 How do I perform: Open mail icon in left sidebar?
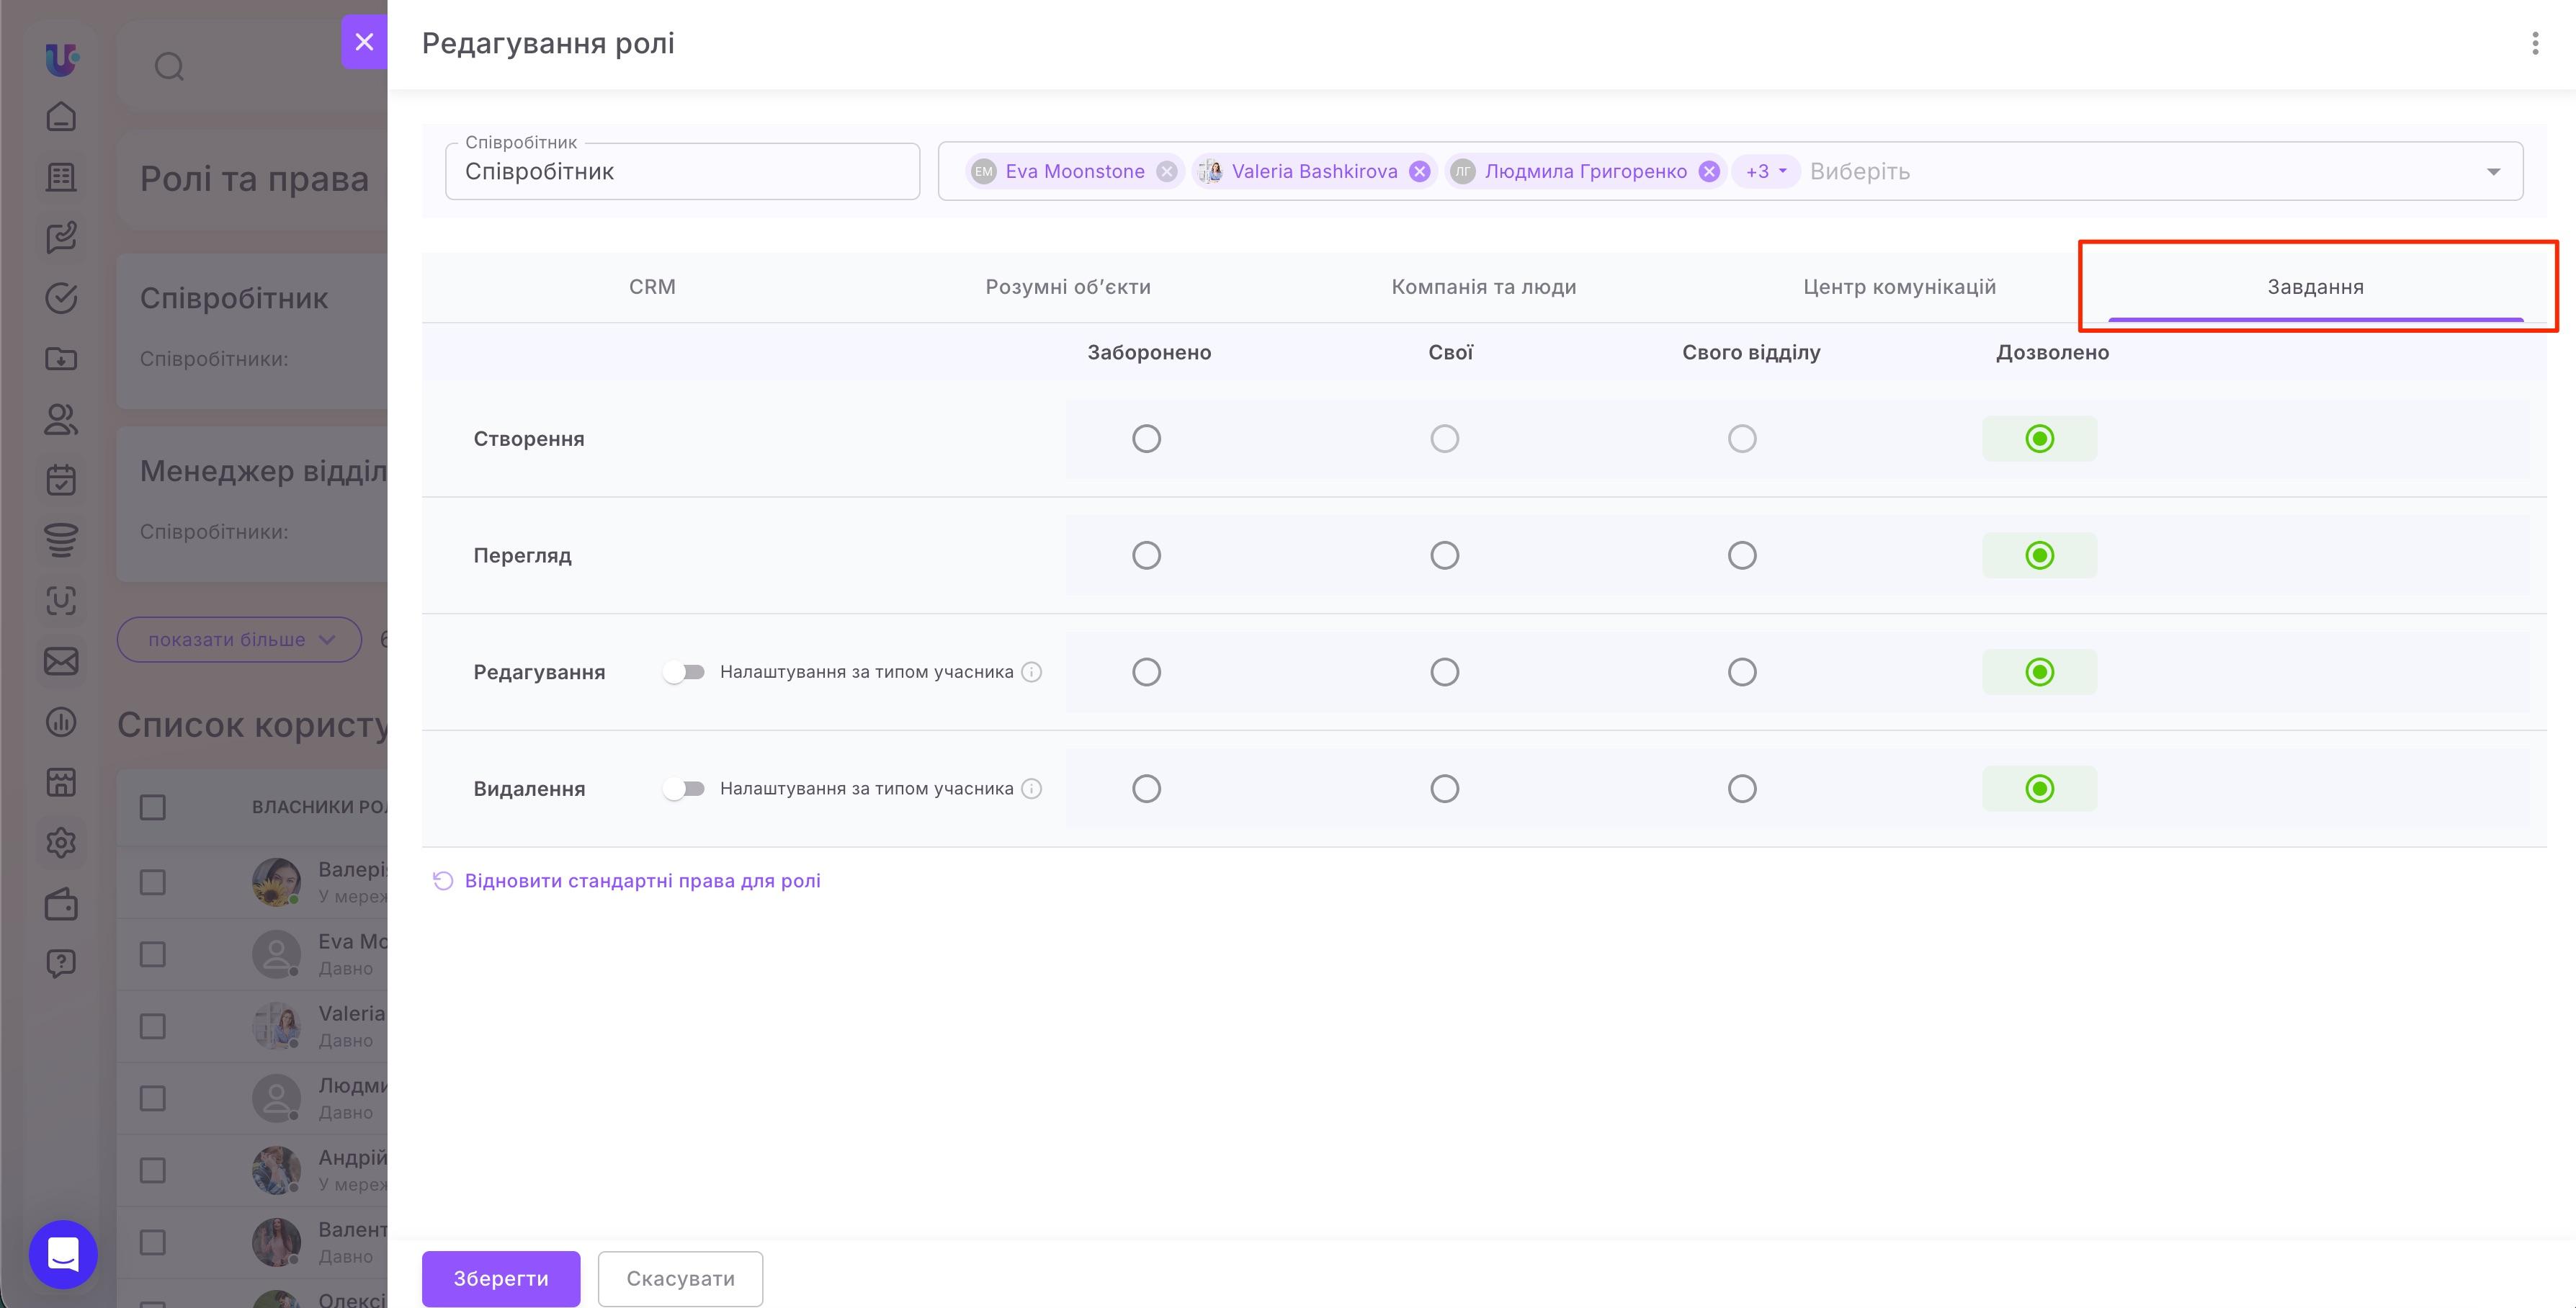61,661
